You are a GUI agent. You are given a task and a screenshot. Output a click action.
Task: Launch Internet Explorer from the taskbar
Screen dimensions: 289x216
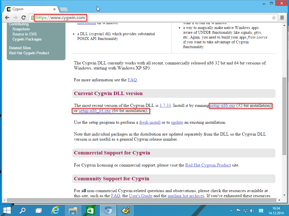56,210
